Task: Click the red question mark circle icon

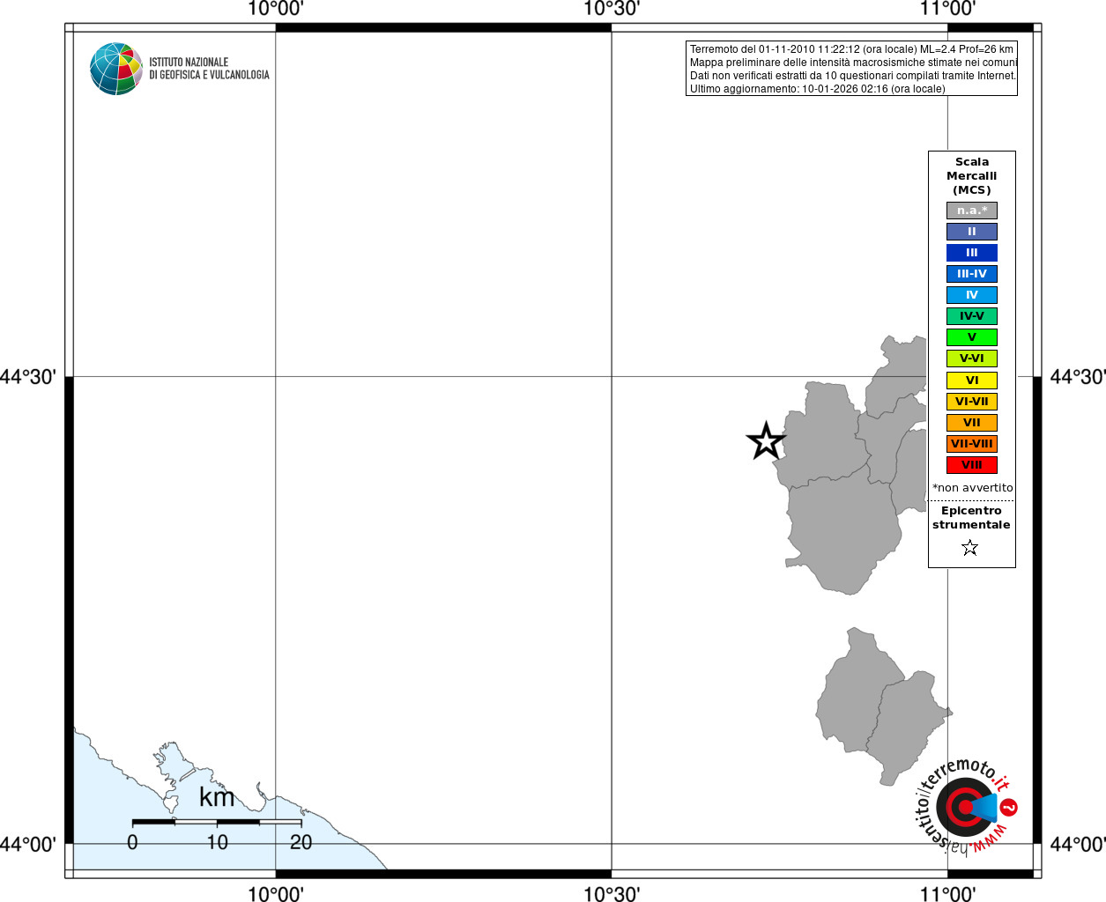Action: point(1009,807)
